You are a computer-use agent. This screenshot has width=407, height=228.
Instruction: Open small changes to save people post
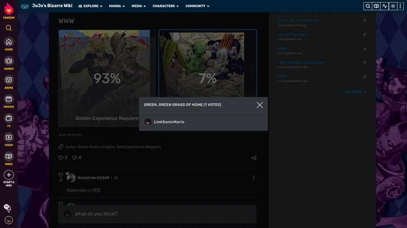click(302, 62)
